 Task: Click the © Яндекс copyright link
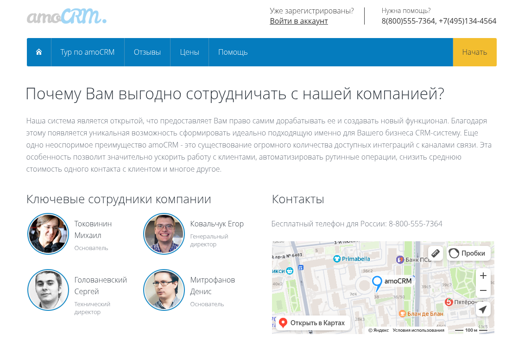[x=379, y=330]
